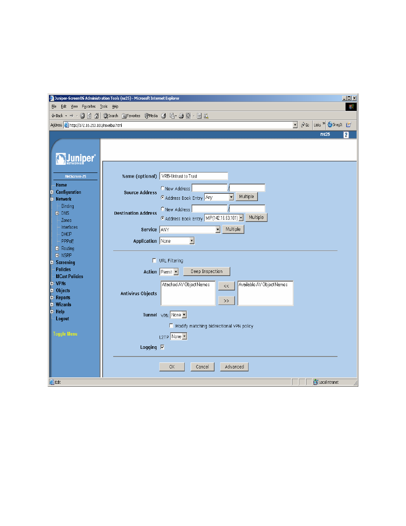Click the History icon in toolbar
The image size is (406, 526).
[x=163, y=116]
